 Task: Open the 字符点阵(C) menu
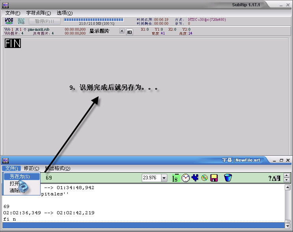39,13
